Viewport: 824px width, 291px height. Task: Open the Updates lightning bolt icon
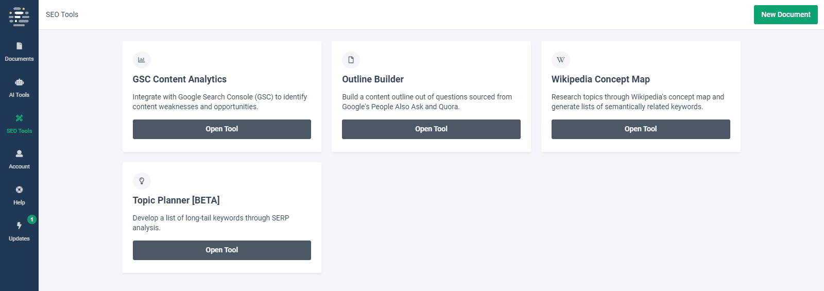coord(19,226)
